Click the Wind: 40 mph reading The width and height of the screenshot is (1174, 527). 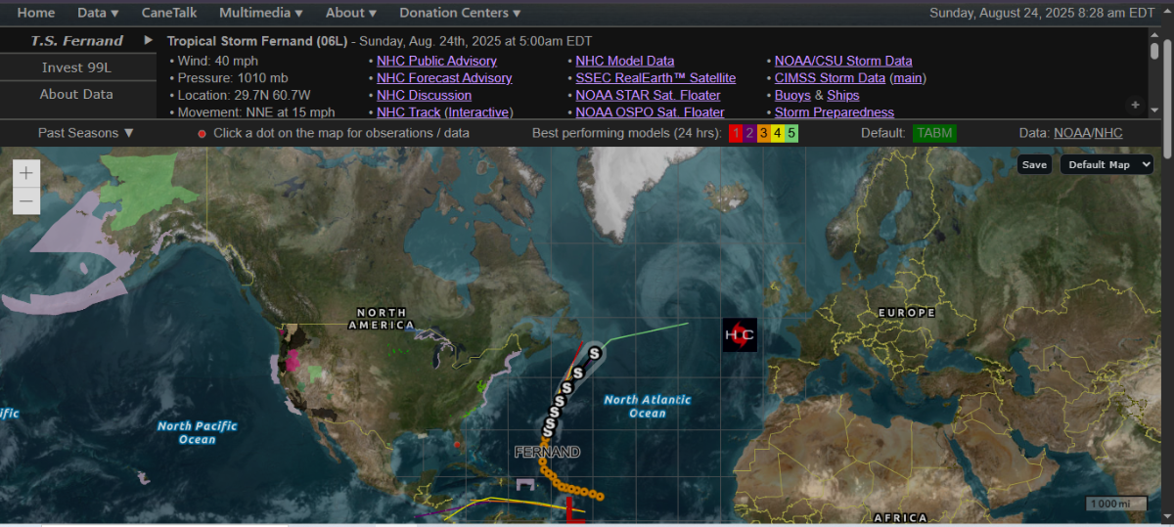tap(217, 61)
